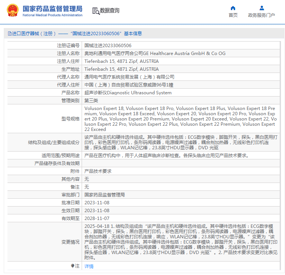Select 超声诊断仪Diagnostic Ultrasound System product name
The width and height of the screenshot is (285, 275).
point(128,93)
